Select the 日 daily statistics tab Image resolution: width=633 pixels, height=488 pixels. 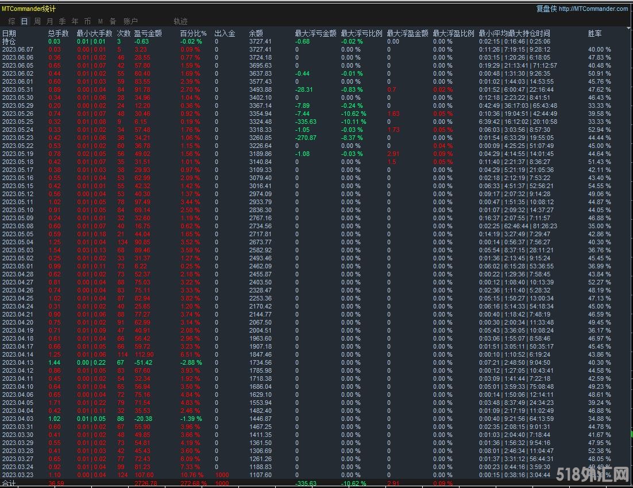[24, 21]
